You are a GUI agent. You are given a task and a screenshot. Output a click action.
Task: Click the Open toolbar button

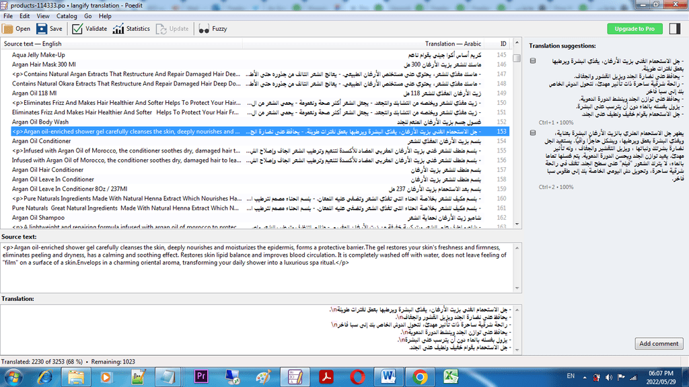click(16, 29)
